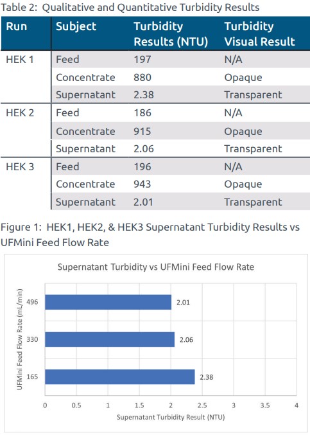Image resolution: width=310 pixels, height=435 pixels.
Task: Click the HEK 1 run cell
Action: point(20,59)
